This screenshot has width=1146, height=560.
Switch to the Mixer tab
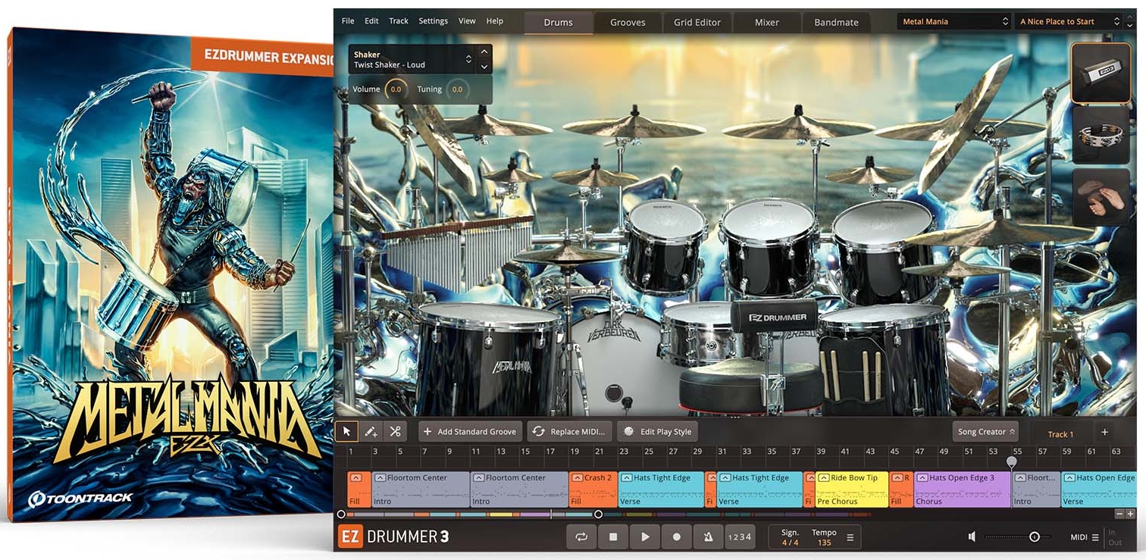(x=767, y=22)
